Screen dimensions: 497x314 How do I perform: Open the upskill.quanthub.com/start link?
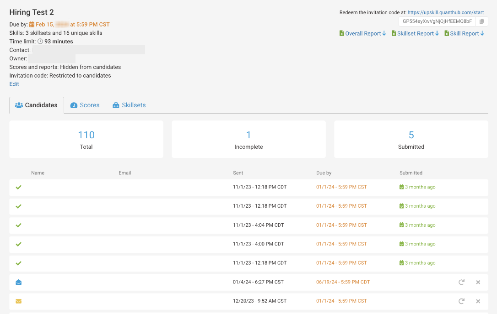click(446, 12)
